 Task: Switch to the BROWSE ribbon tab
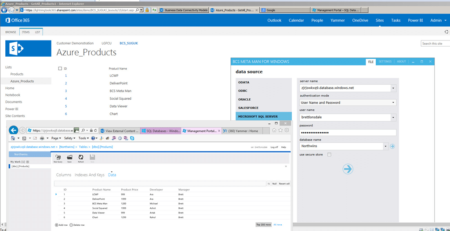click(x=11, y=32)
